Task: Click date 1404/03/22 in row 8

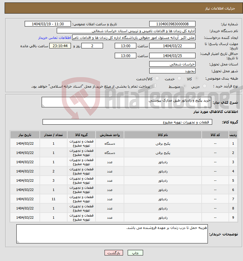Action: pyautogui.click(x=25, y=209)
